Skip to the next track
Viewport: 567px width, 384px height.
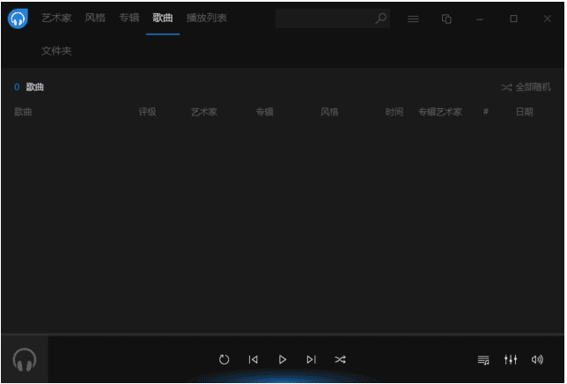(x=312, y=359)
